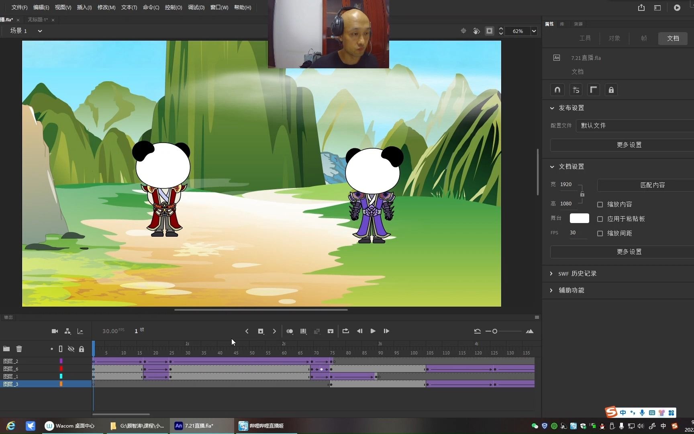Click the reset timeline zoom icon
The image size is (694, 434).
pos(477,331)
